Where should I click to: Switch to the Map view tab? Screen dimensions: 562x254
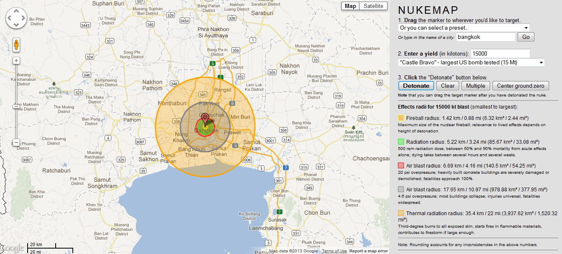350,6
